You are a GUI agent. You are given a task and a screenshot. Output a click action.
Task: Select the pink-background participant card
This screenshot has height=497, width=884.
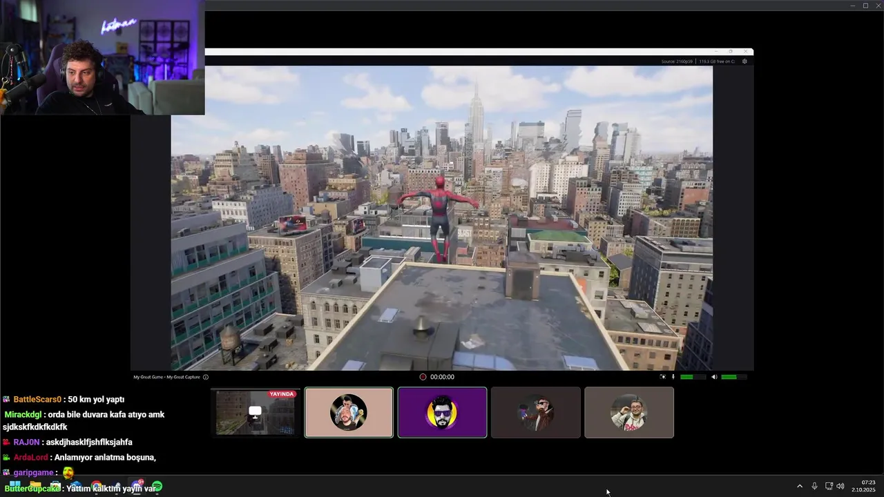(349, 412)
